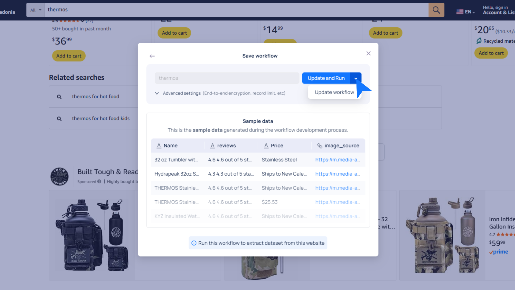The width and height of the screenshot is (515, 290).
Task: Click Add to cart under $36.99 item
Action: (69, 56)
